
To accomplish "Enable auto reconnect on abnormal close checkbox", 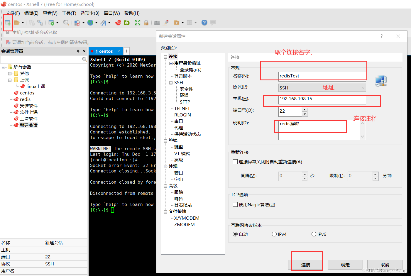I will point(235,162).
